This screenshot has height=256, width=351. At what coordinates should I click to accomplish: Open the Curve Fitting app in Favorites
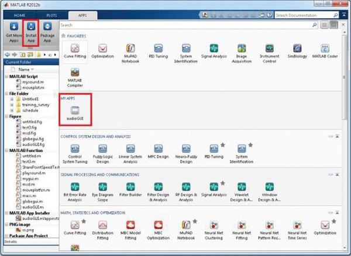point(75,51)
